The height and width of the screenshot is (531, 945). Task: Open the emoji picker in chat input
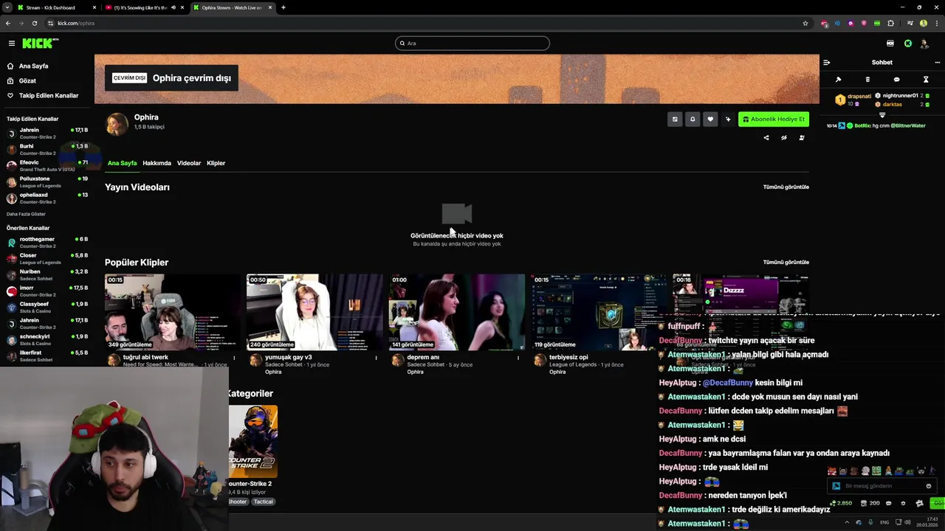pos(929,486)
